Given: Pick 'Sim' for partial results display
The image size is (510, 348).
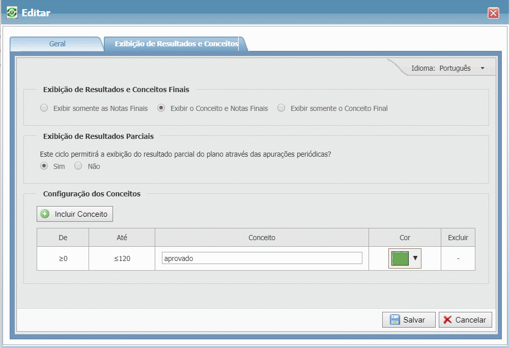Looking at the screenshot, I should (44, 166).
